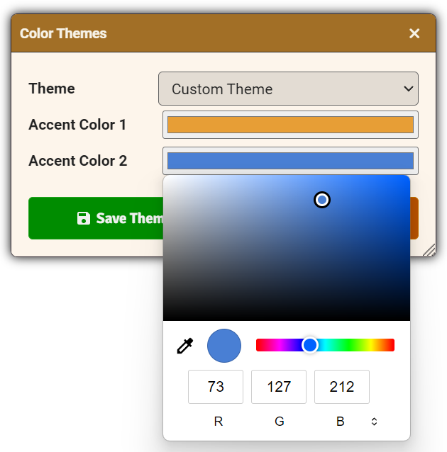Viewport: 447px width, 452px height.
Task: Click the current color preview circle
Action: (x=224, y=346)
